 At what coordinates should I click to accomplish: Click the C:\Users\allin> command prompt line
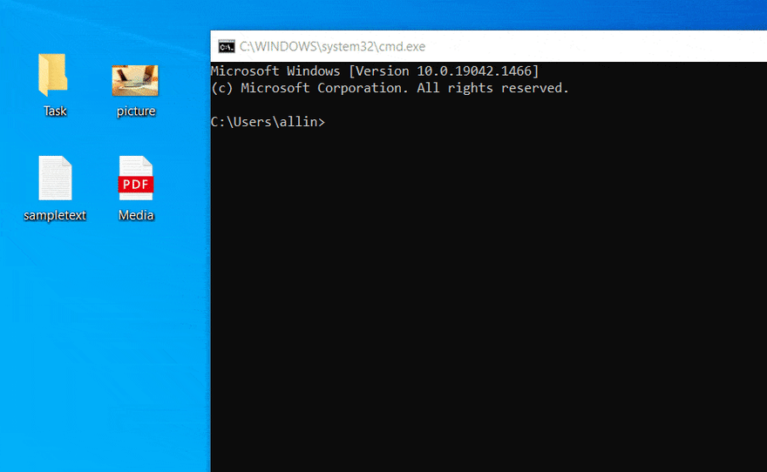pyautogui.click(x=268, y=122)
